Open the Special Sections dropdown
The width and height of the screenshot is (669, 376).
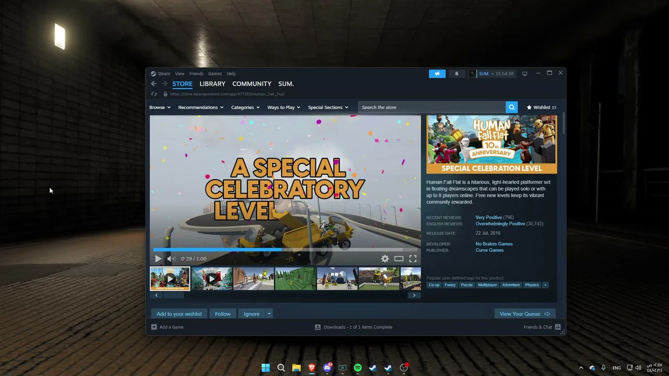click(328, 107)
